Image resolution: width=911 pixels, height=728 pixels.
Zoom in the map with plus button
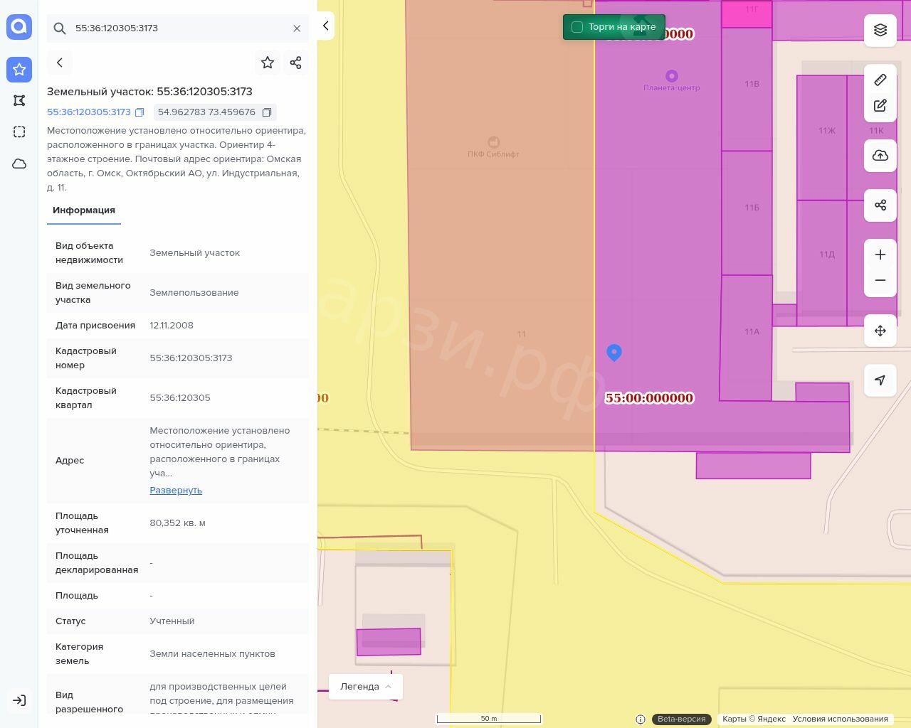(880, 255)
